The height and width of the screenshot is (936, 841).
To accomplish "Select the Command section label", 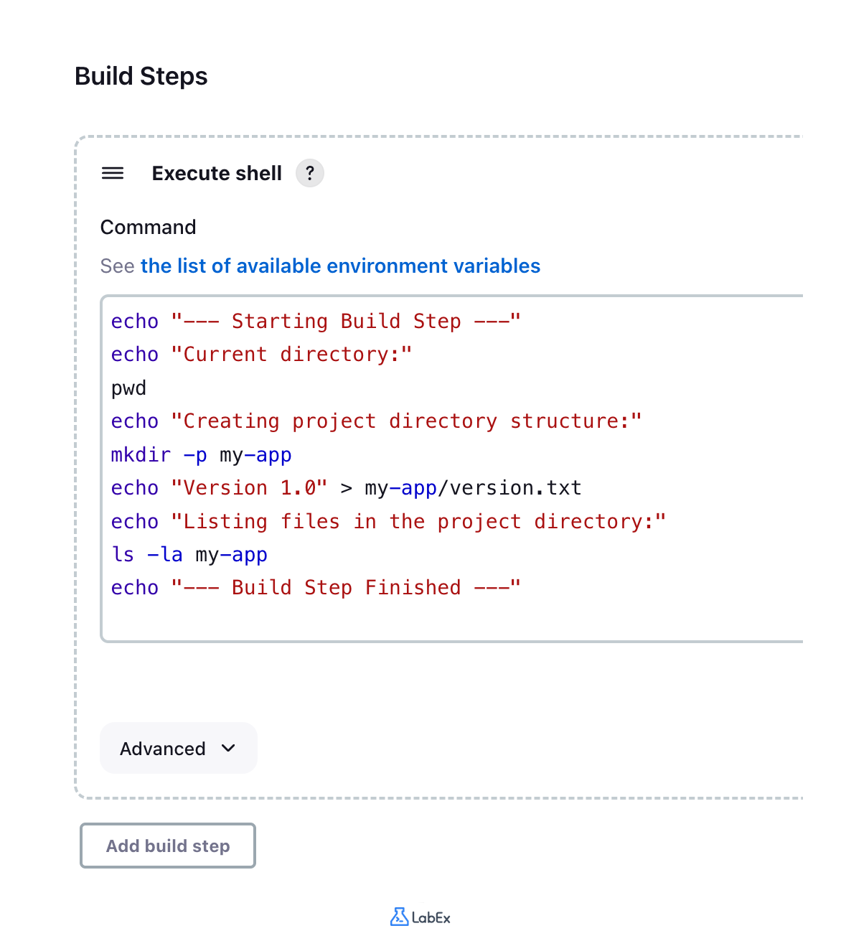I will pos(148,227).
